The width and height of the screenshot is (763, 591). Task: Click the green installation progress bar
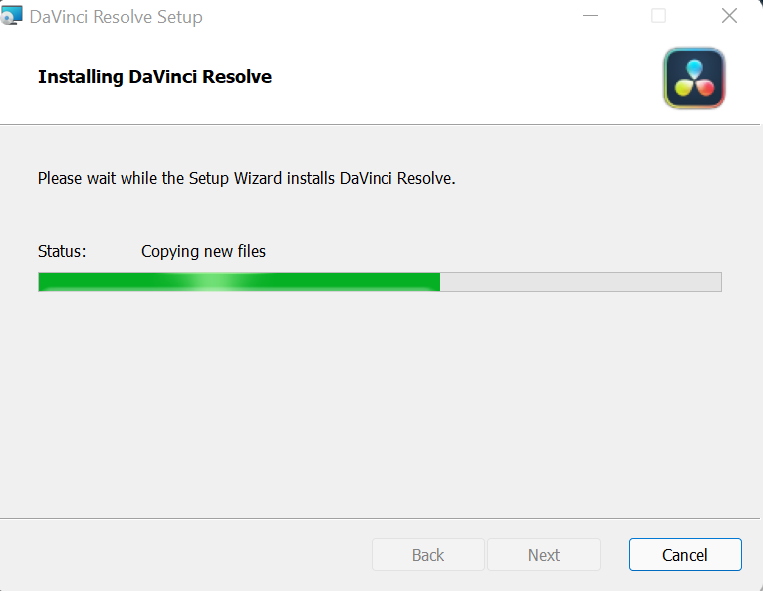380,282
